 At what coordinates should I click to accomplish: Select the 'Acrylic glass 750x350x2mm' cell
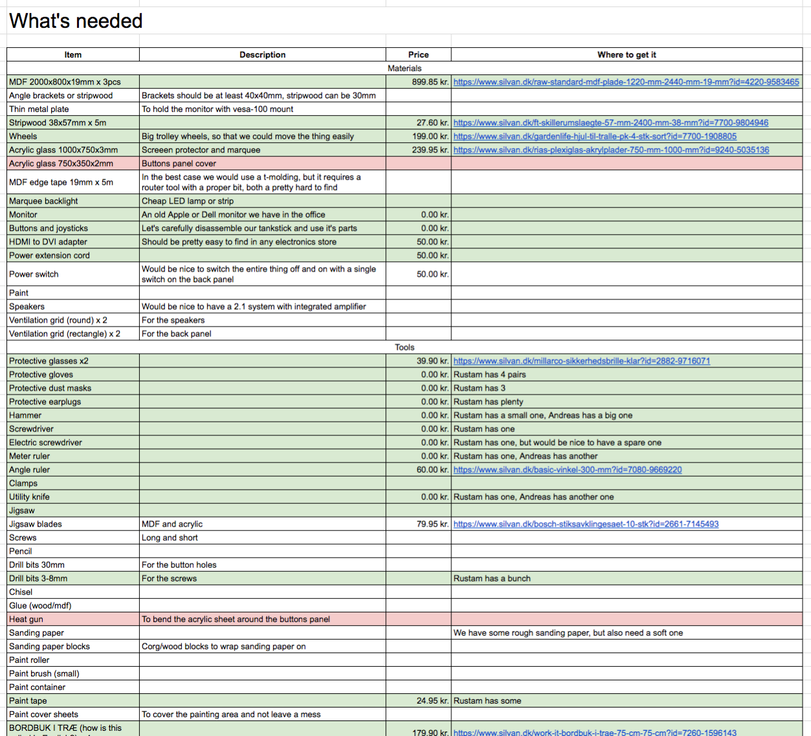(x=73, y=164)
